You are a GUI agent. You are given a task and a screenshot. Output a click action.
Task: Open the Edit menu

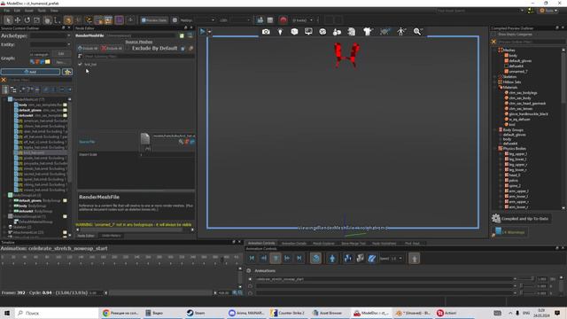point(17,11)
